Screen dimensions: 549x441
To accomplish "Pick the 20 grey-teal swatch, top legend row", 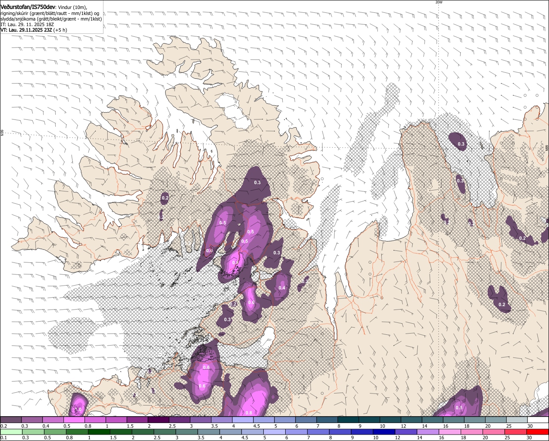I will pyautogui.click(x=495, y=420).
